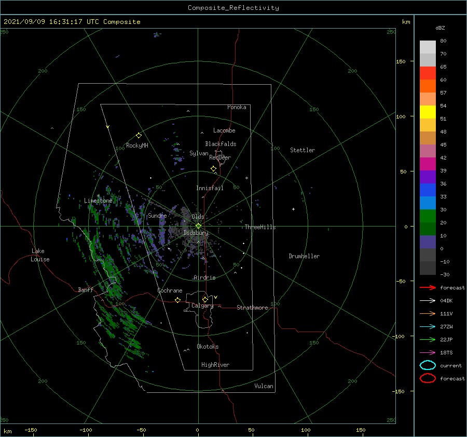
Task: Select the magenta 42 dBZ swatch
Action: point(428,164)
